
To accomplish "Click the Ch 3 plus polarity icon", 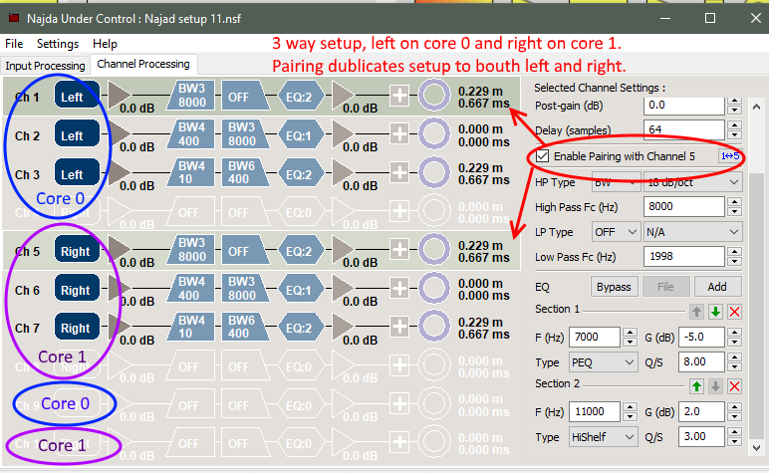I will [x=399, y=172].
